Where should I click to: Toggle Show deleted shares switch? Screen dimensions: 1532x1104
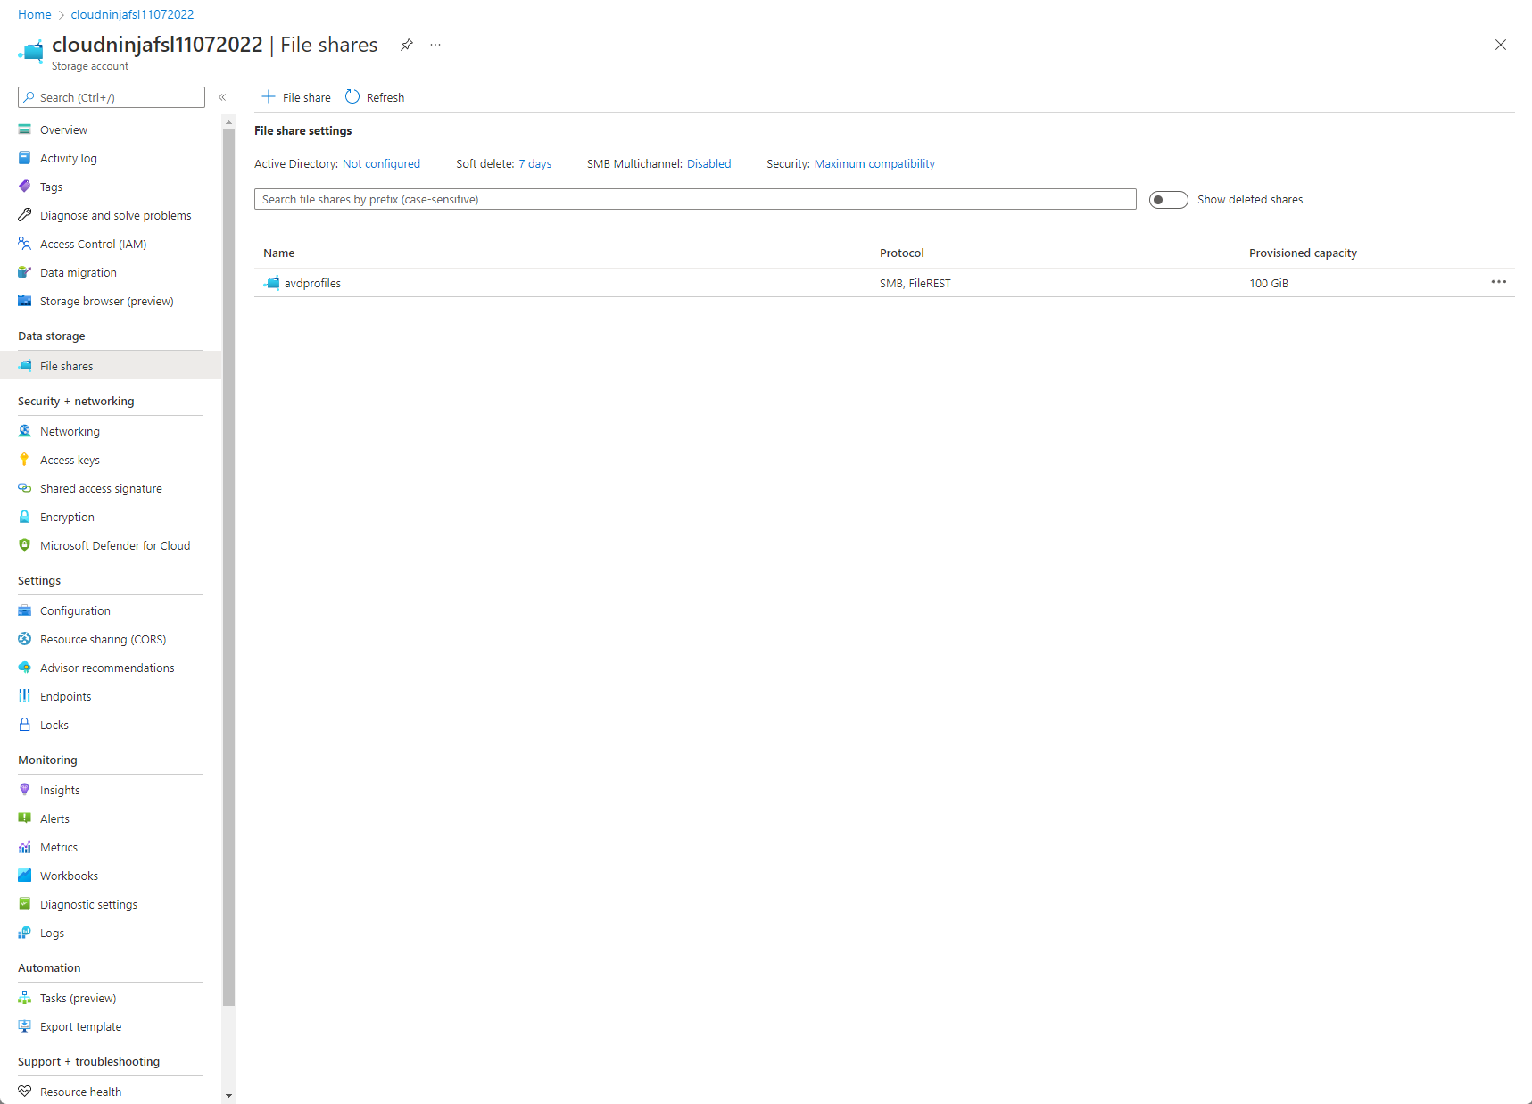(x=1168, y=200)
